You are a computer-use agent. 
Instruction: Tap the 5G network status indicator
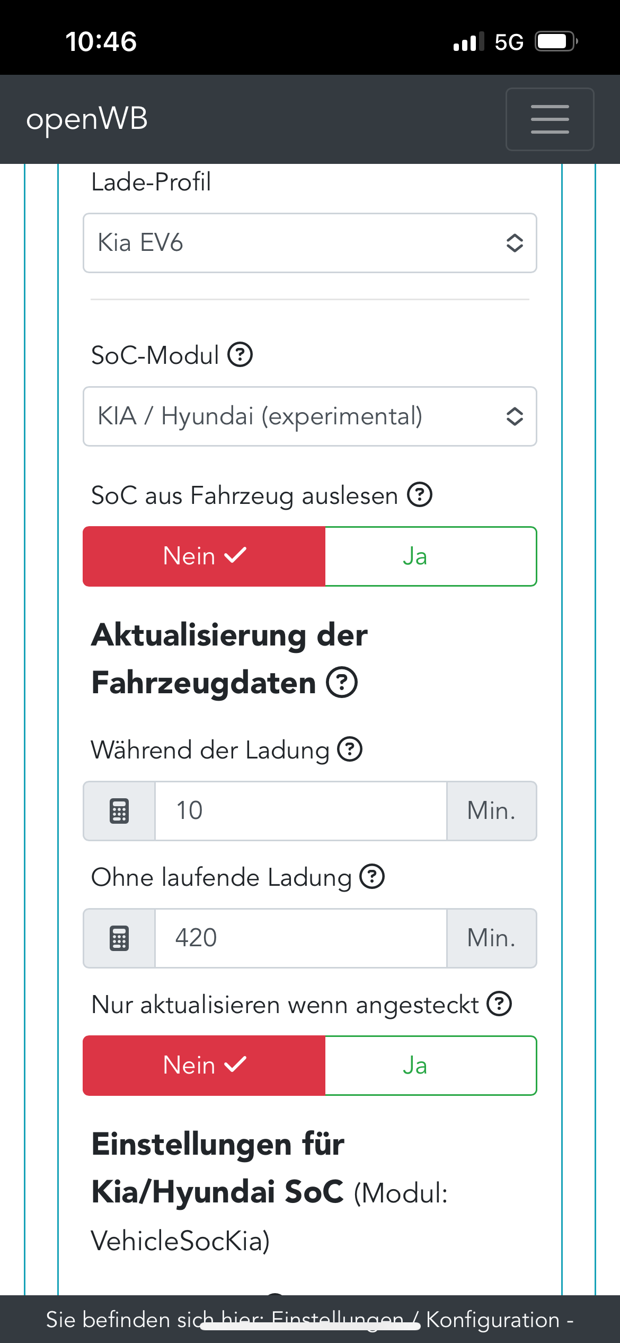509,42
